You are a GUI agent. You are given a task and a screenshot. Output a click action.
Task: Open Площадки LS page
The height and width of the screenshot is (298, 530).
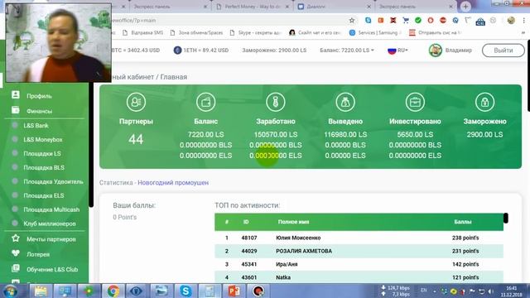click(42, 153)
